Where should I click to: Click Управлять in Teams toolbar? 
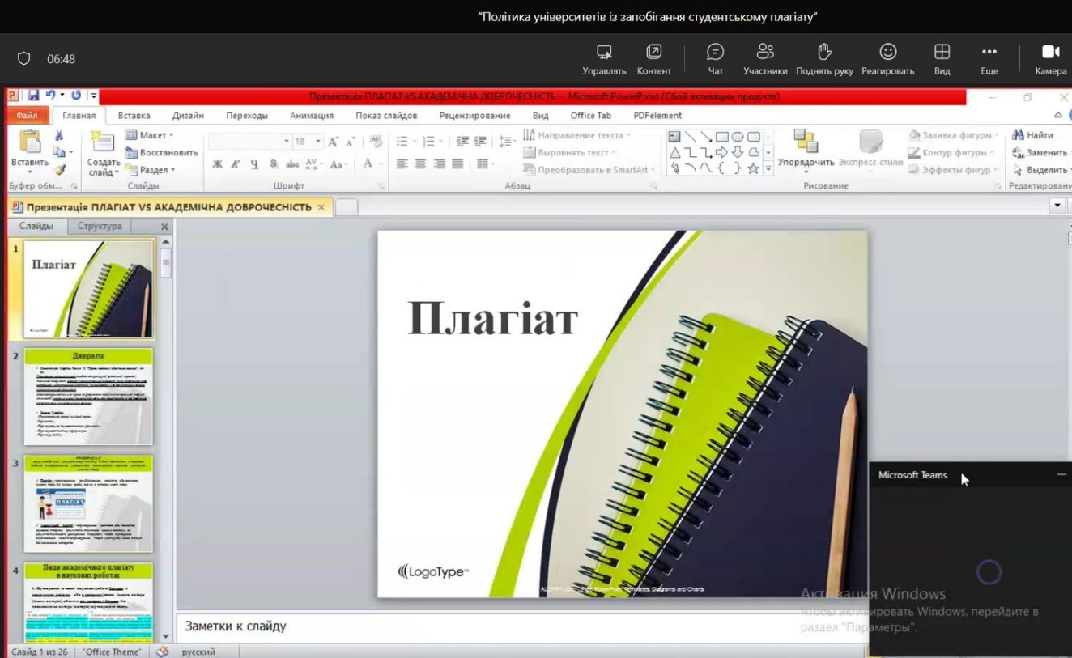604,60
